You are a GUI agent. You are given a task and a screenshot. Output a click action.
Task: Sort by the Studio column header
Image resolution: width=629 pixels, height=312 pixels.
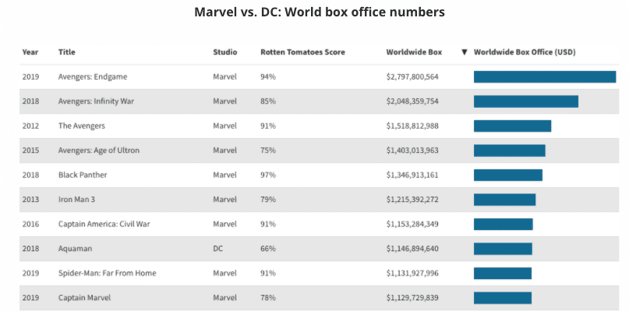tap(225, 52)
